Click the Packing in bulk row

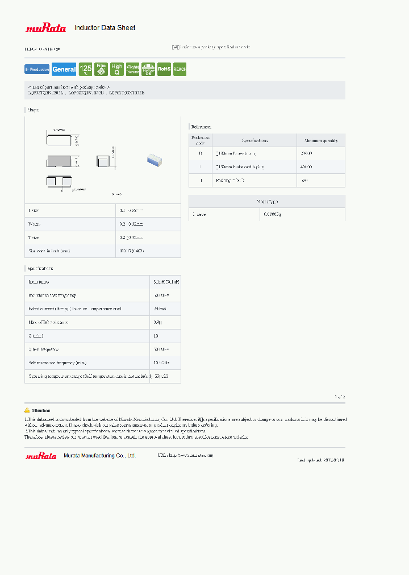267,181
